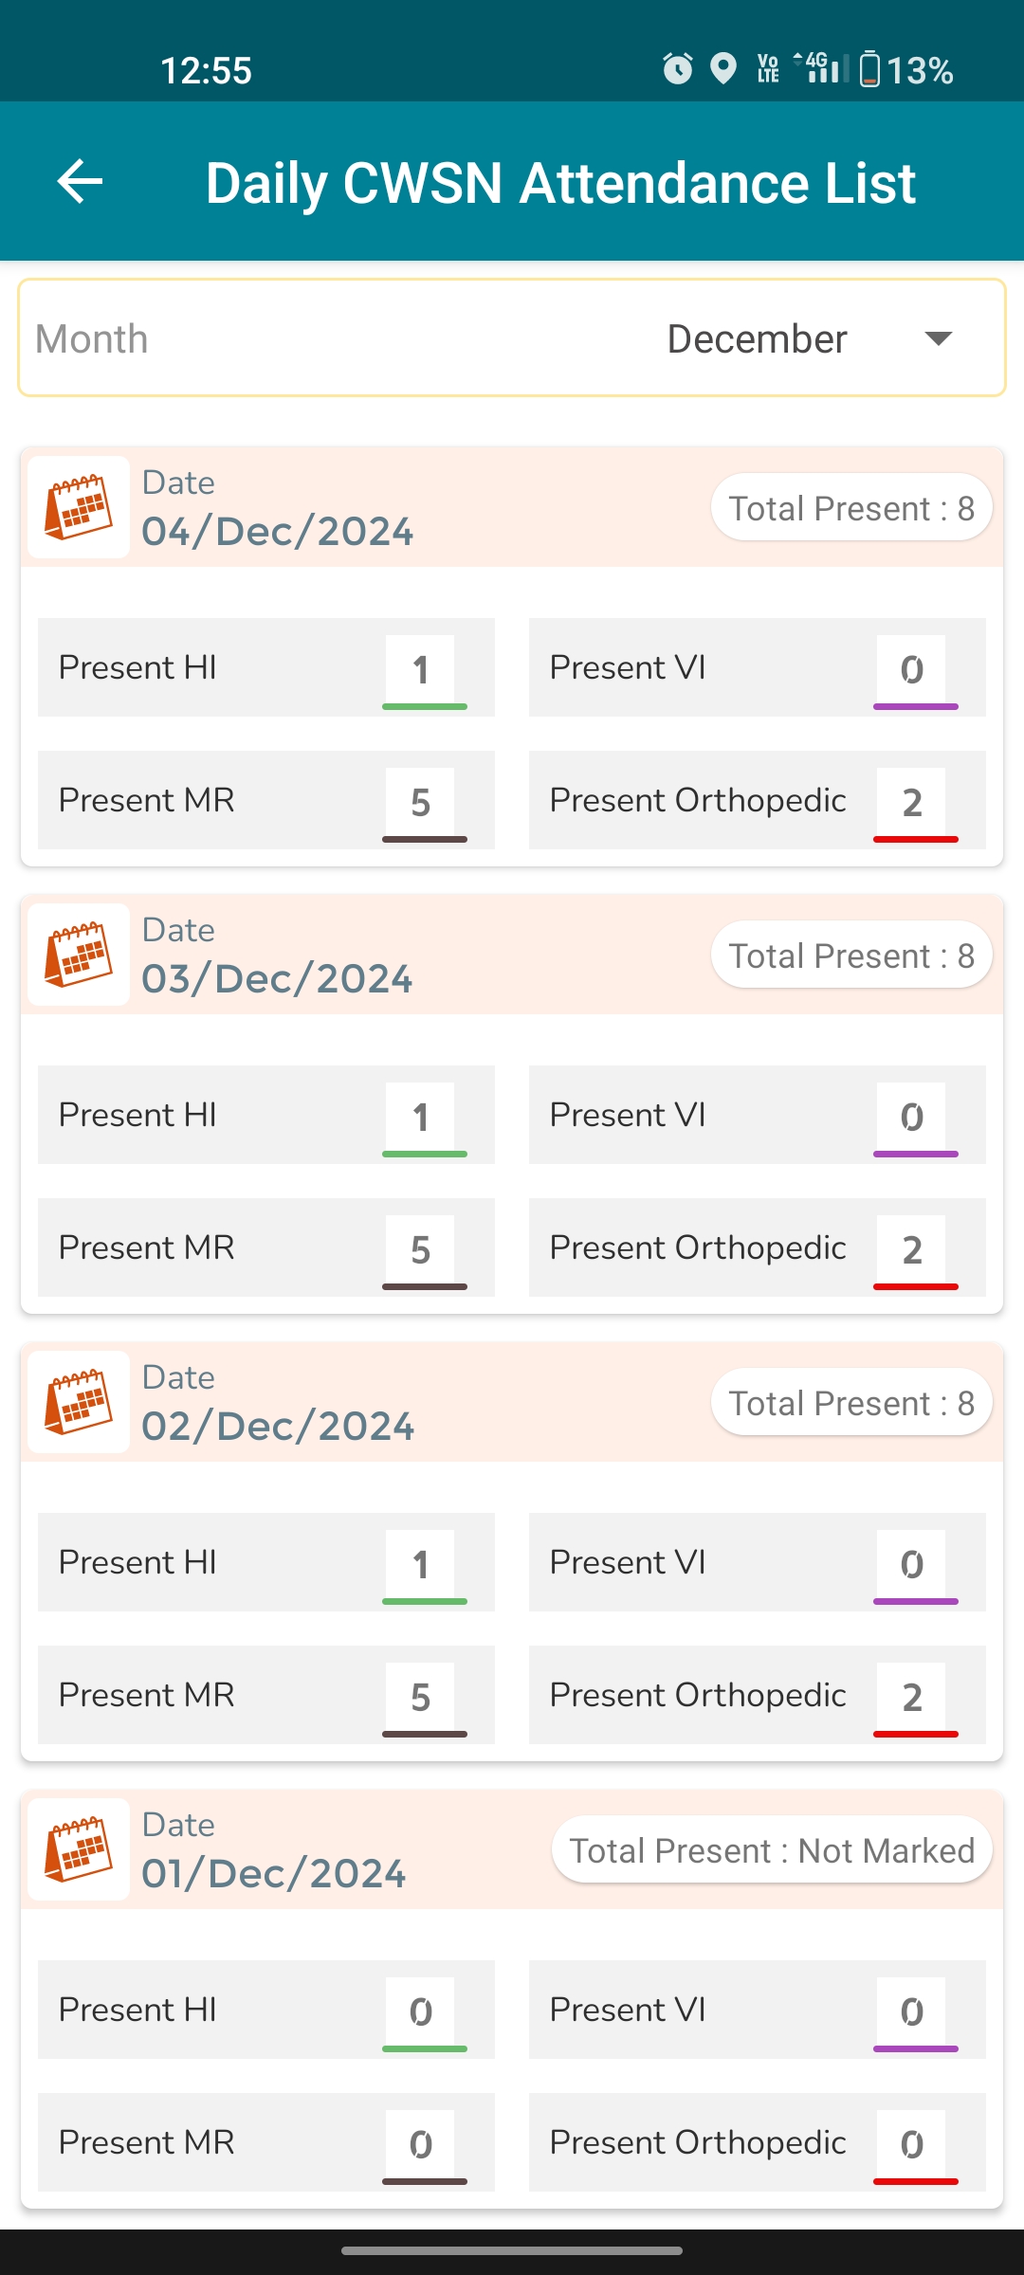Tap the location icon in status bar
Image resolution: width=1024 pixels, height=2275 pixels.
point(723,69)
